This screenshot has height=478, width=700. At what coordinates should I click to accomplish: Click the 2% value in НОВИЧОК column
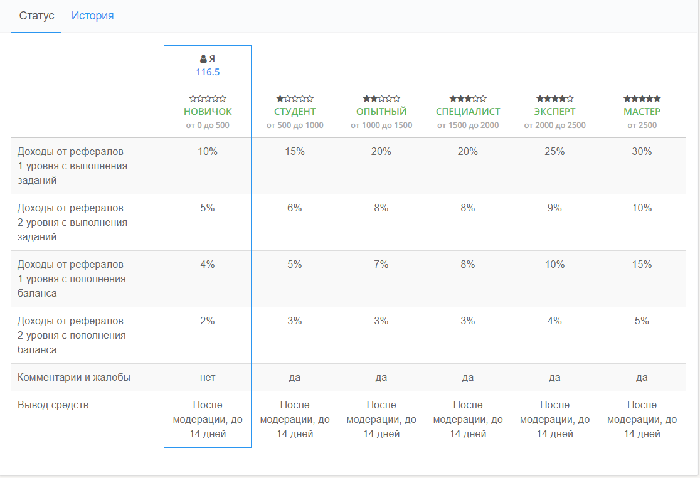208,321
